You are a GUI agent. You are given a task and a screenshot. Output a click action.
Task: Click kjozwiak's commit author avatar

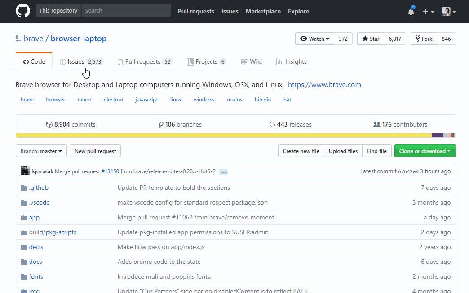25,171
